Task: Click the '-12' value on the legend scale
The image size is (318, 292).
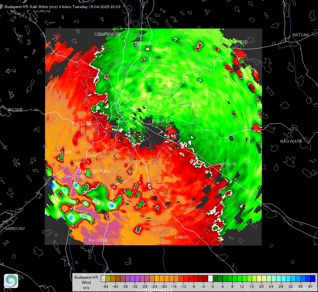Action: tap(183, 286)
